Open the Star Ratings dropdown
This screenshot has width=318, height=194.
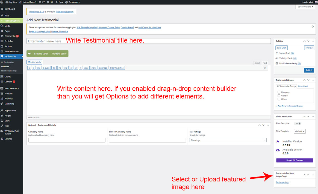coord(228,140)
